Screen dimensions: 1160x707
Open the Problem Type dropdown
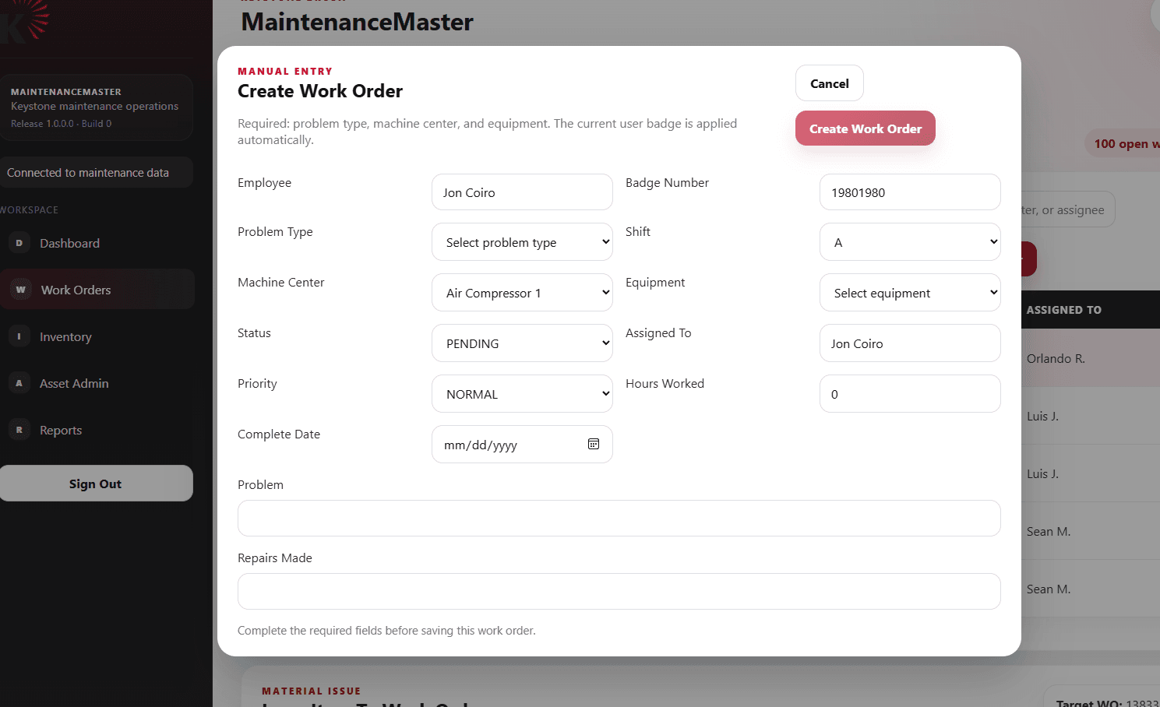(521, 241)
